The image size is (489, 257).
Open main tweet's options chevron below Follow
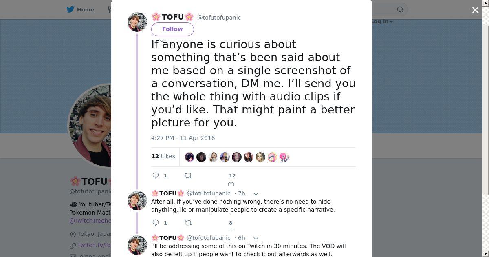point(162,40)
